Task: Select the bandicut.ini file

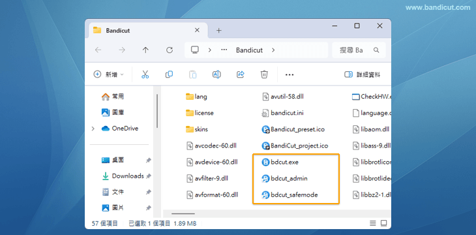Action: coord(282,113)
